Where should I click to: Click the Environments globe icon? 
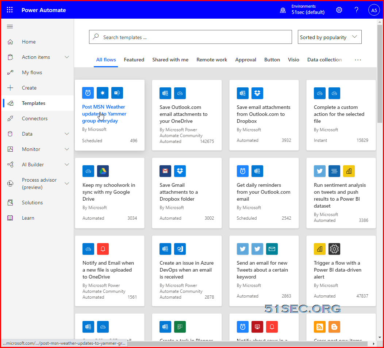point(283,10)
